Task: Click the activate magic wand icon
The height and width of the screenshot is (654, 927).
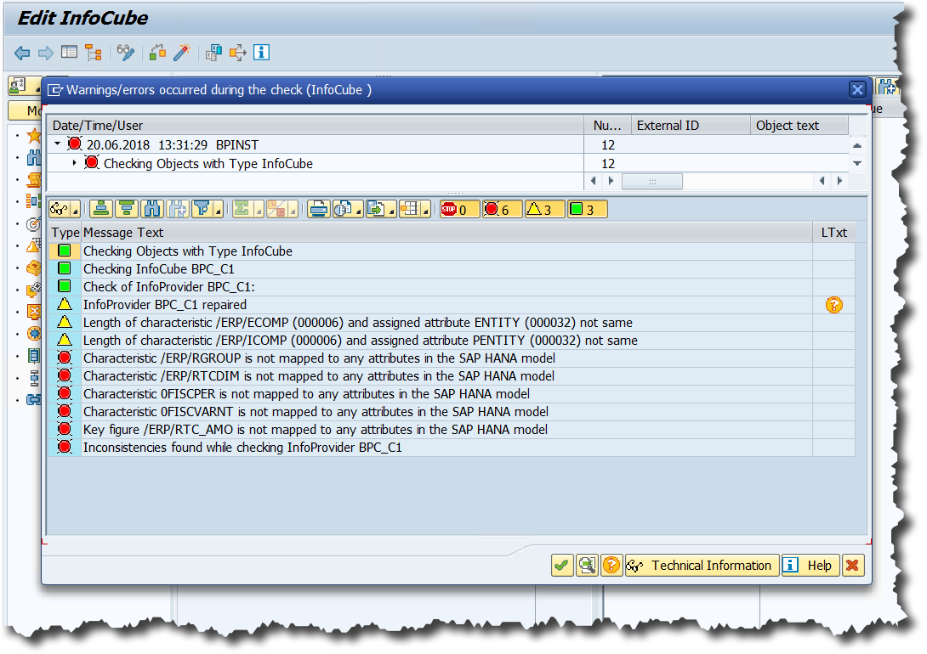Action: (x=180, y=53)
